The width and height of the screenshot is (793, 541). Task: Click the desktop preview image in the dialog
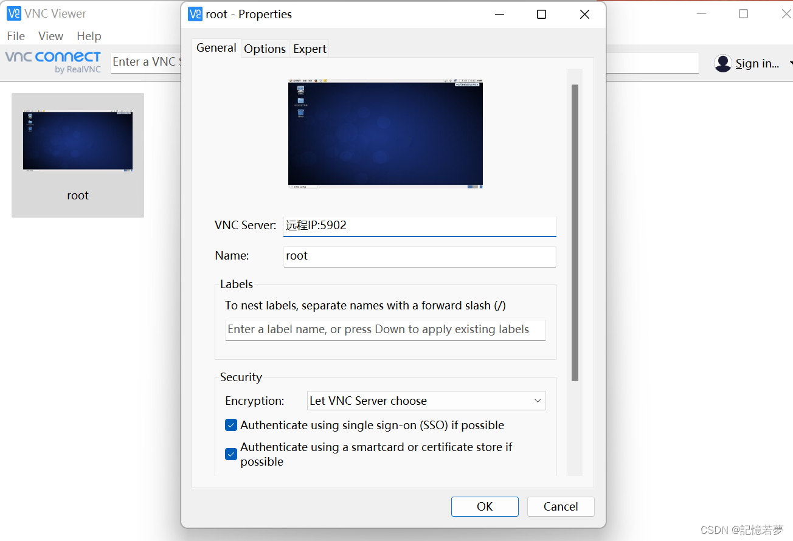point(386,134)
